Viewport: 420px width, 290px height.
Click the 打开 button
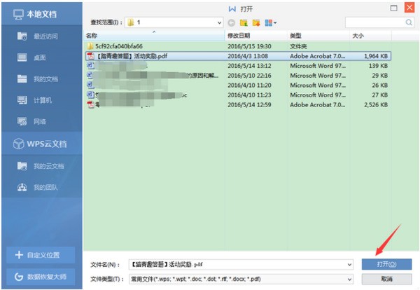386,265
